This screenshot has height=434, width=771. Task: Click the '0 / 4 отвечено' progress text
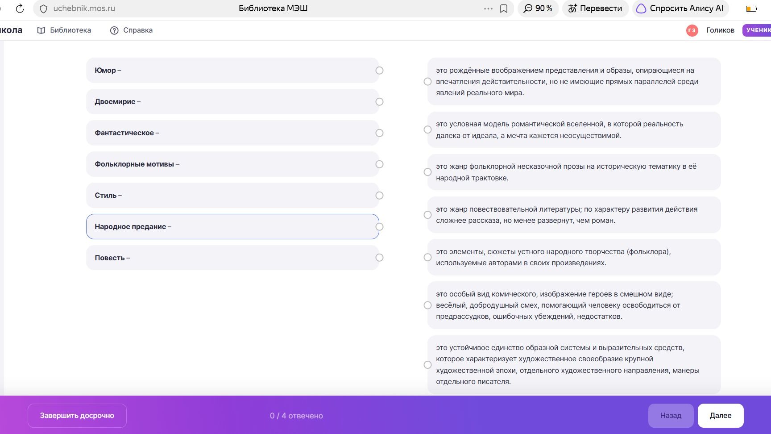[x=296, y=416]
